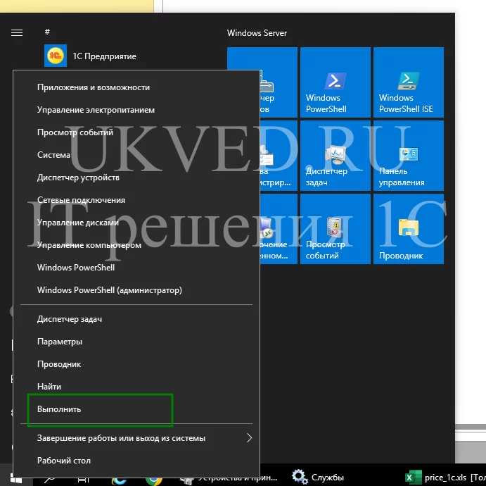
Task: Open the Просмотр событий tile
Action: 335,229
